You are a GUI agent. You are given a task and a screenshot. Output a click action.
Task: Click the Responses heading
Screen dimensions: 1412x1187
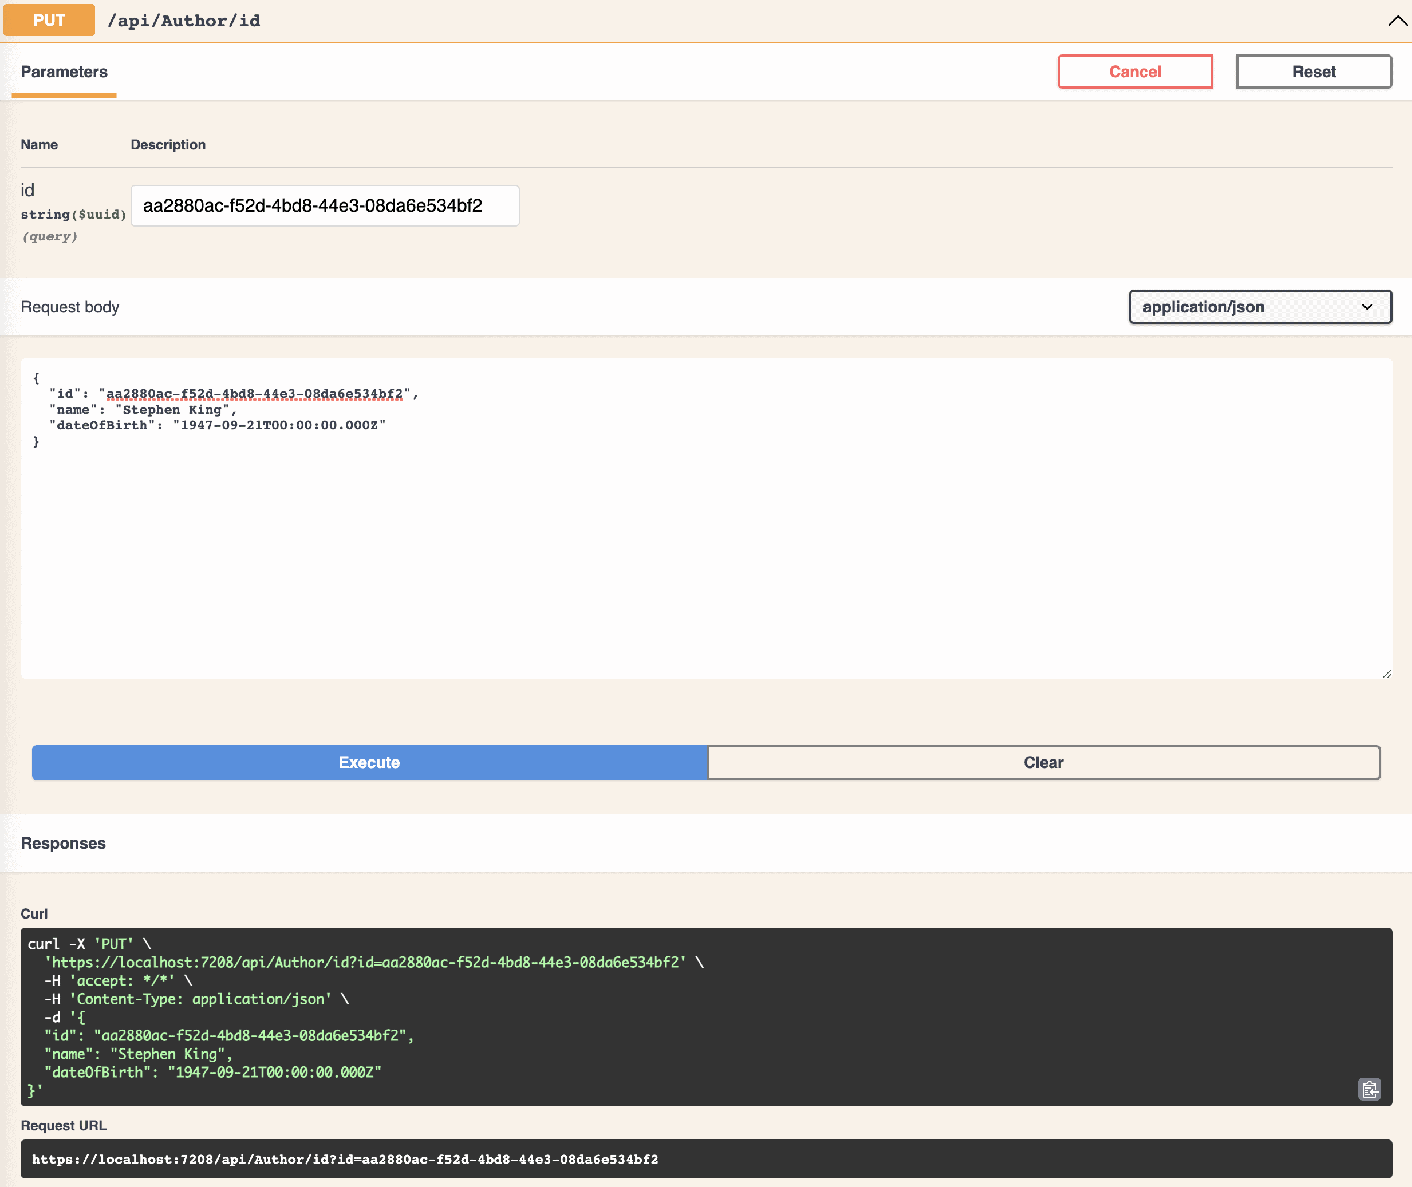[x=63, y=843]
